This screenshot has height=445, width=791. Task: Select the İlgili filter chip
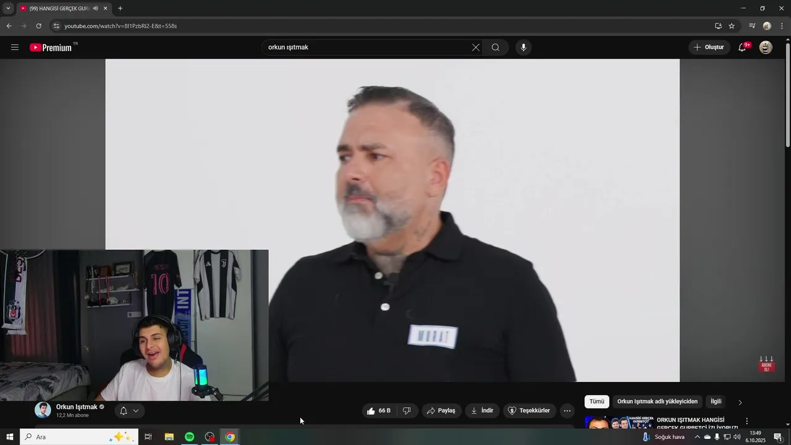pyautogui.click(x=716, y=402)
